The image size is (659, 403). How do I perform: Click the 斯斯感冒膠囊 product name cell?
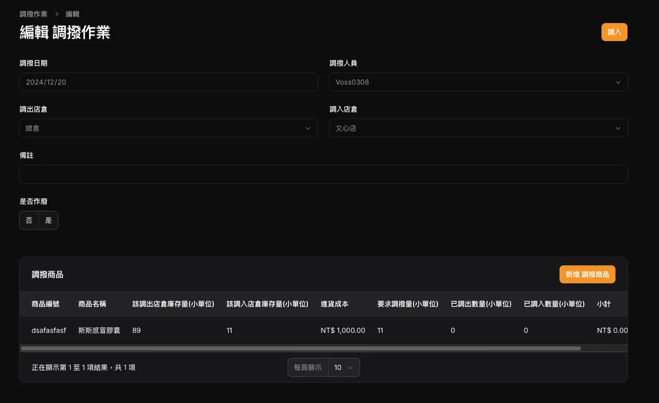coord(99,330)
